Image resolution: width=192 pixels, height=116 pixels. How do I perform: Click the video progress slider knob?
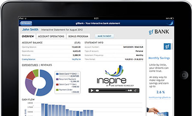click(97, 91)
